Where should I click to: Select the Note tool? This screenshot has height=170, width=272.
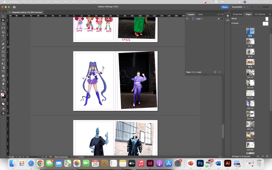click(x=3, y=76)
